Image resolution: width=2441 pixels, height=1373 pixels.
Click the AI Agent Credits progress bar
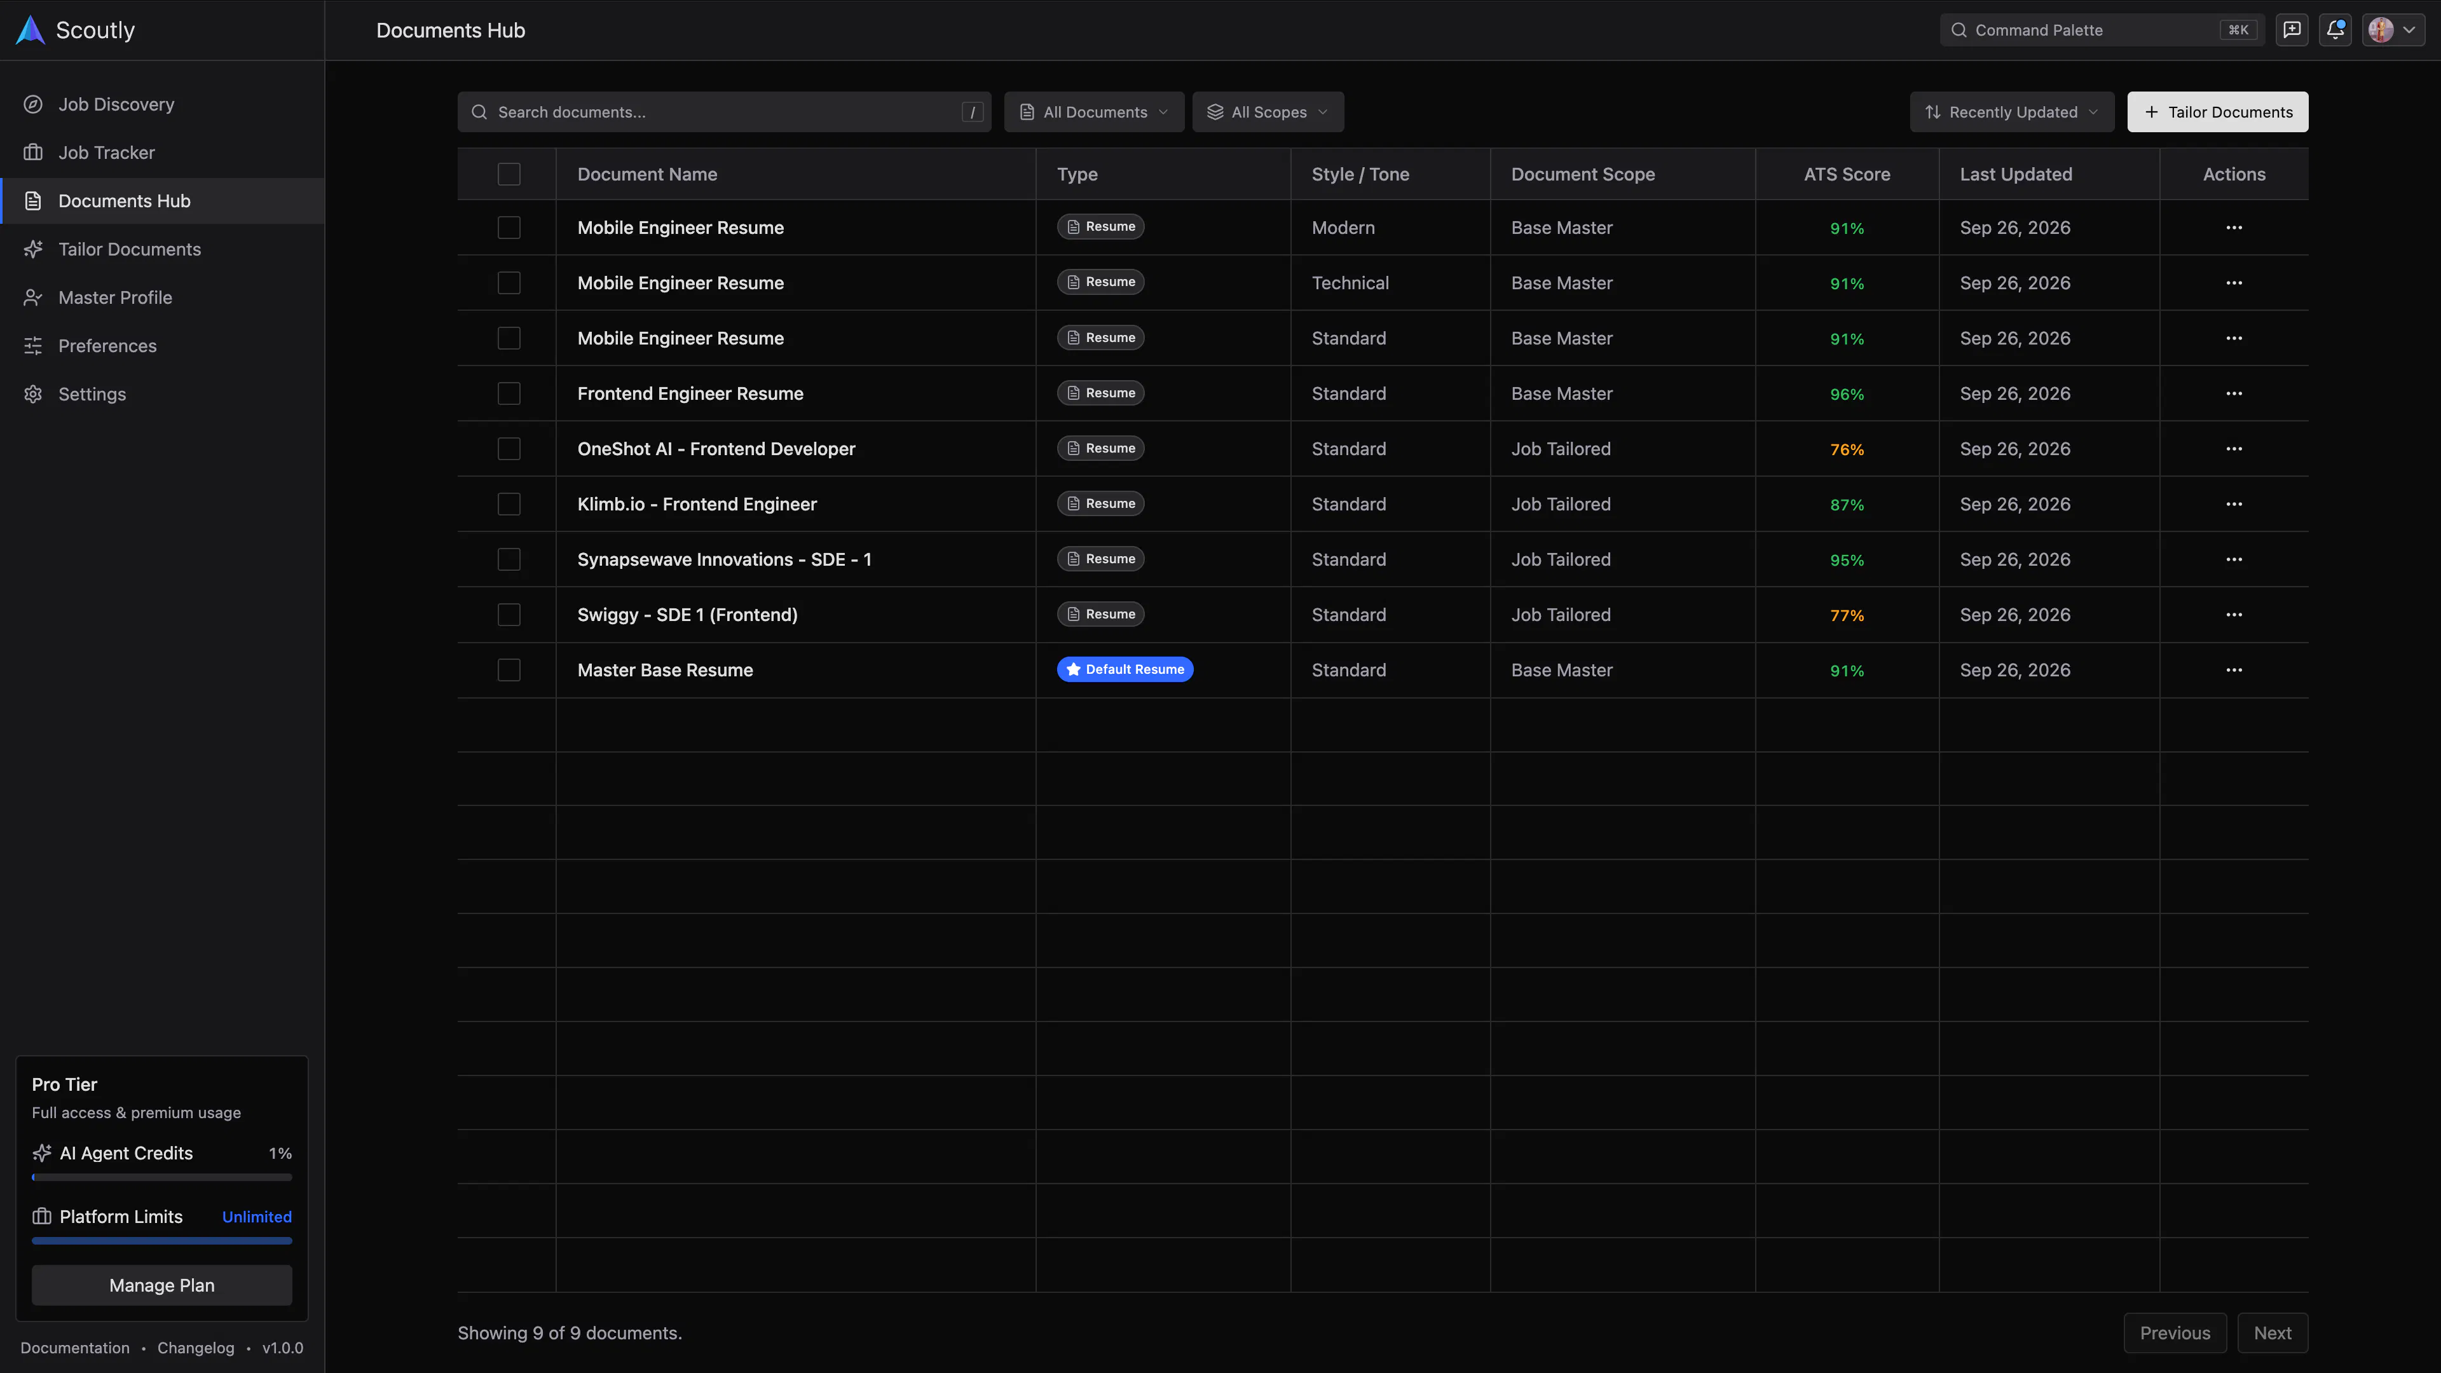pyautogui.click(x=162, y=1177)
